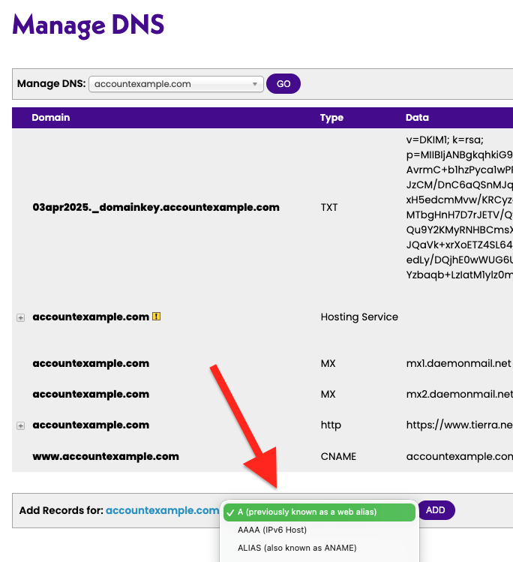Click the yellow warning icon beside accountexample.com

[x=156, y=317]
